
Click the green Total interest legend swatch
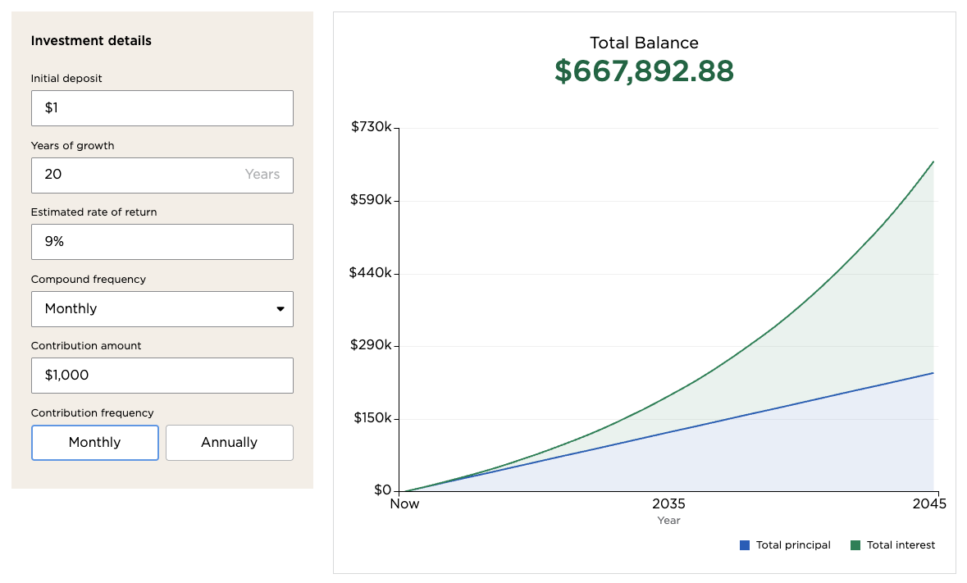[855, 545]
